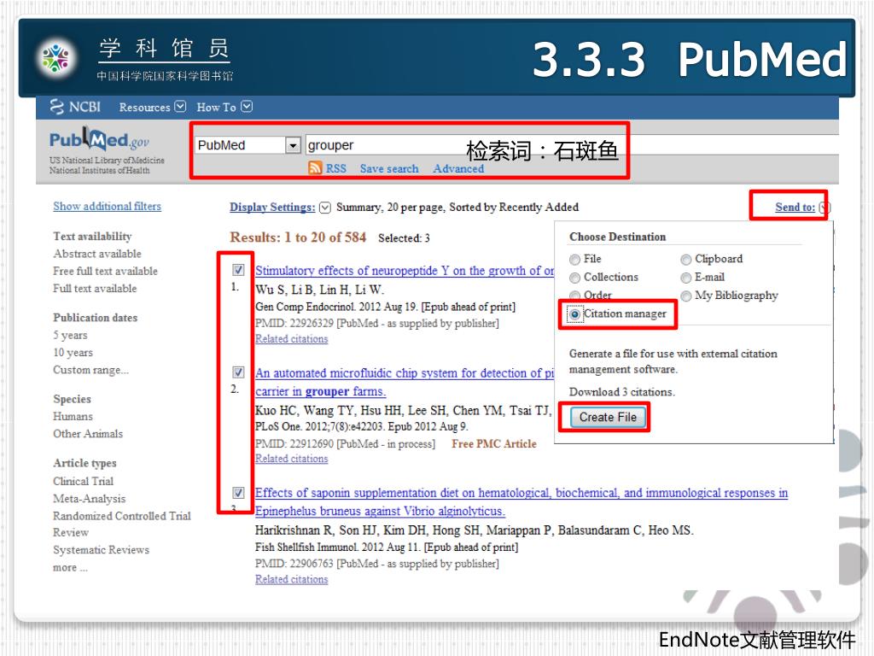
Task: Uncheck the checkbox for result 2
Action: (238, 372)
